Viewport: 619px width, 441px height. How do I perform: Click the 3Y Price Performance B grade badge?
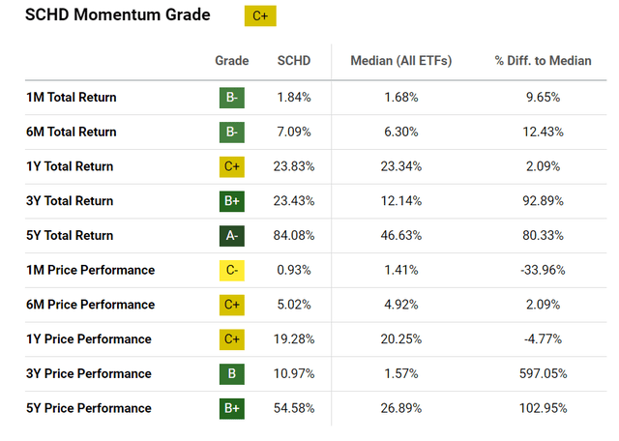click(x=231, y=374)
